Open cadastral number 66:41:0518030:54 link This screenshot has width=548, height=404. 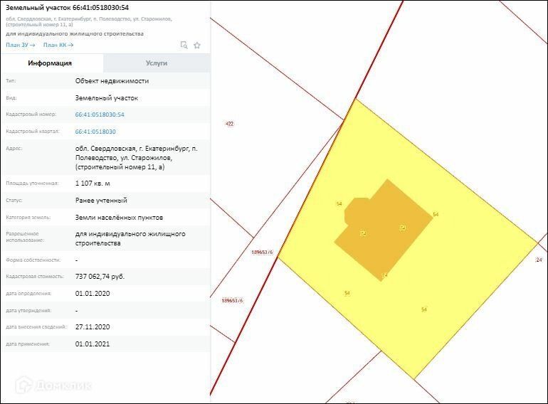tap(100, 115)
